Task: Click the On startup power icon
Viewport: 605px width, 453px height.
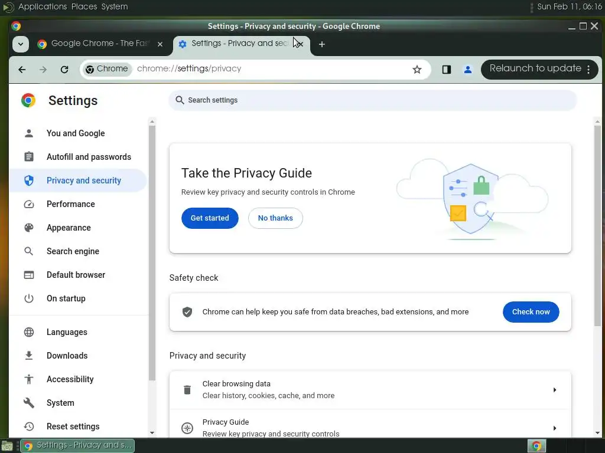Action: click(29, 298)
